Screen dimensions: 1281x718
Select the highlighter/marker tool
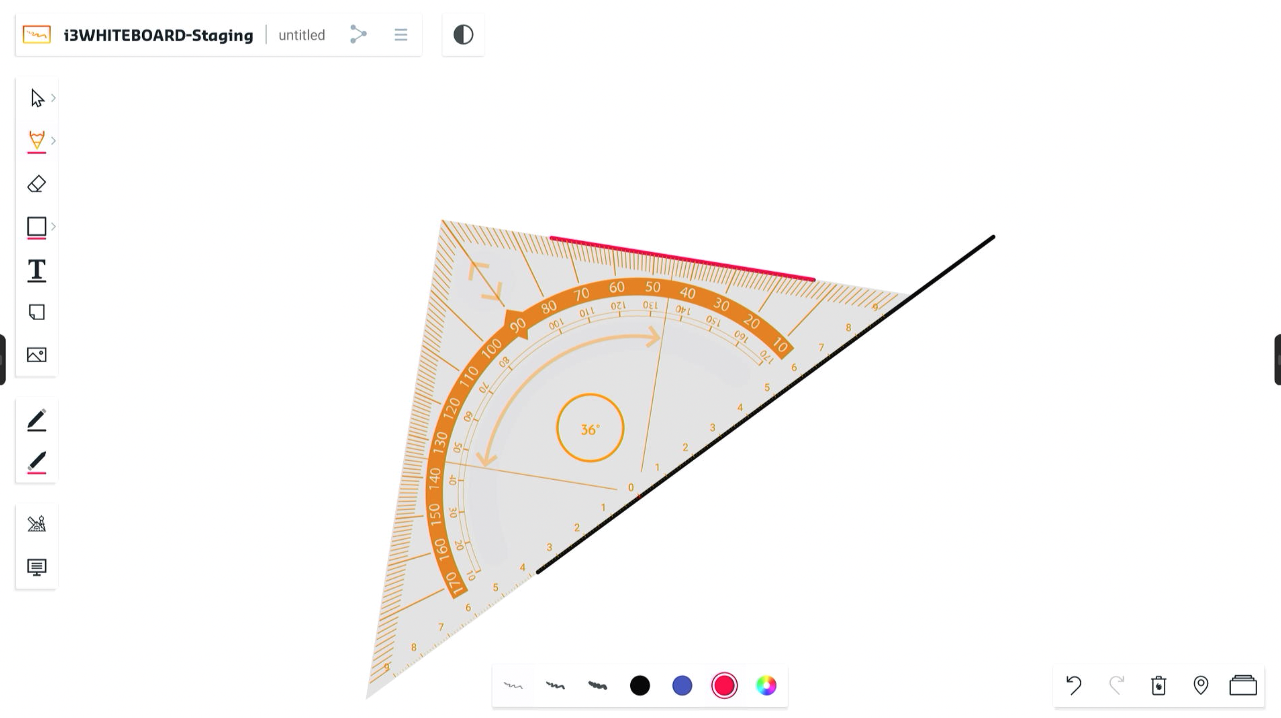36,462
